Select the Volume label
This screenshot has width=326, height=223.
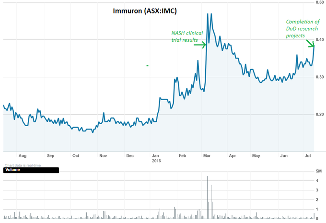tap(12, 170)
